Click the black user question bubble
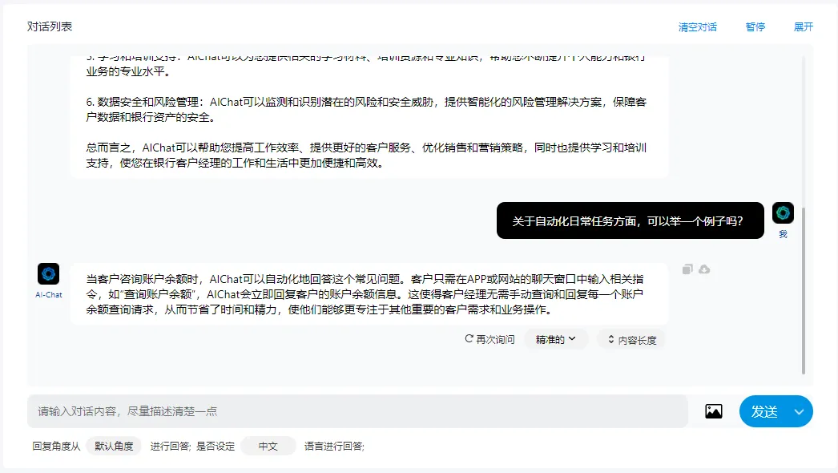Screen dimensions: 838x473 pos(630,220)
